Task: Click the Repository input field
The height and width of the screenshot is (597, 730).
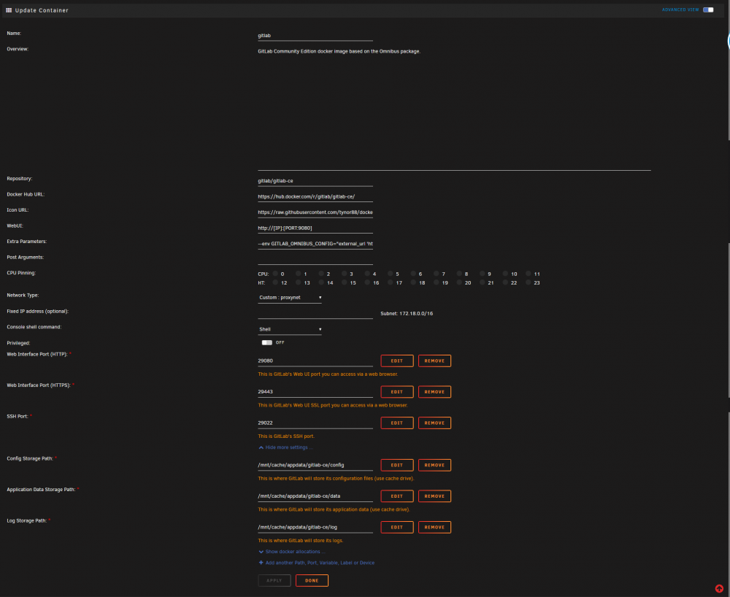Action: click(315, 181)
